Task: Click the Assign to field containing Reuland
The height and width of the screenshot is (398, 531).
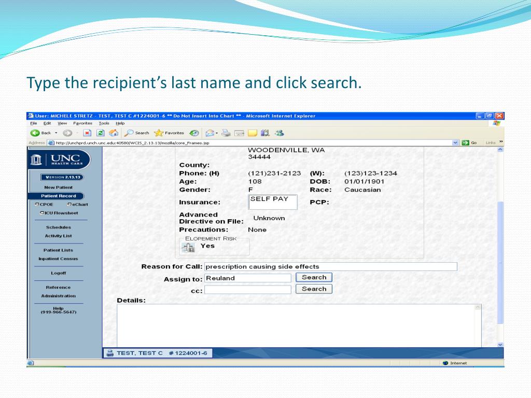Action: [x=247, y=278]
